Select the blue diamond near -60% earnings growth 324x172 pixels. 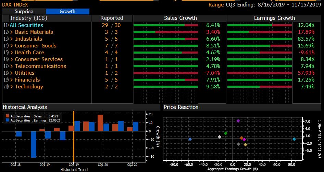click(190, 139)
